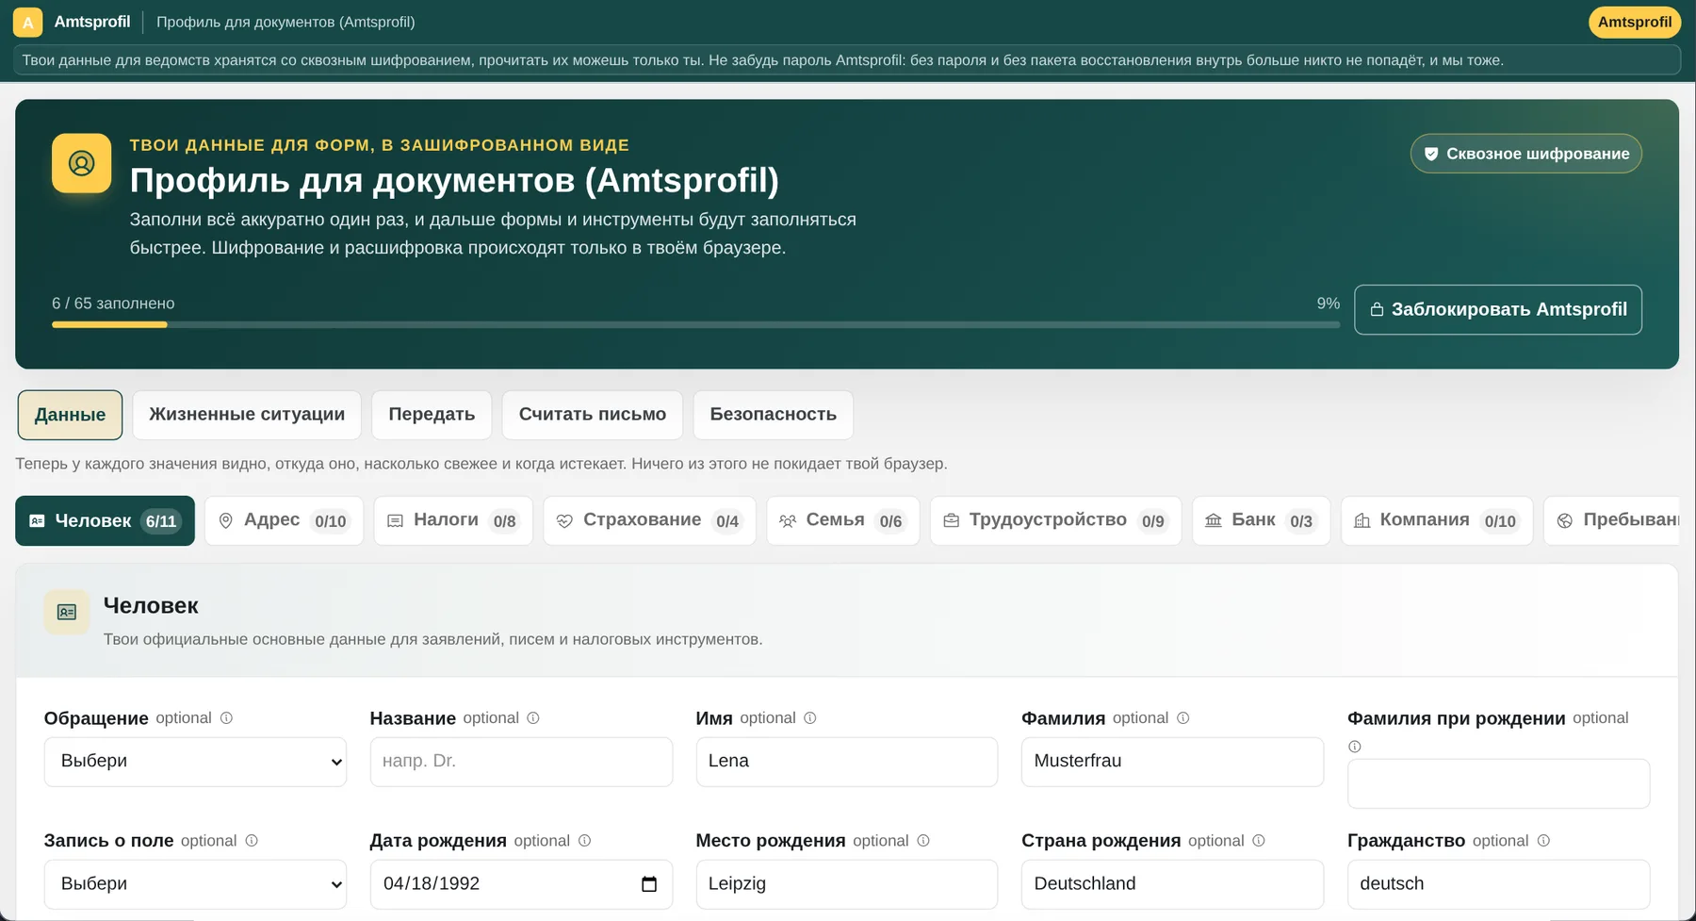Select the Страхование 0/4 category

point(649,520)
